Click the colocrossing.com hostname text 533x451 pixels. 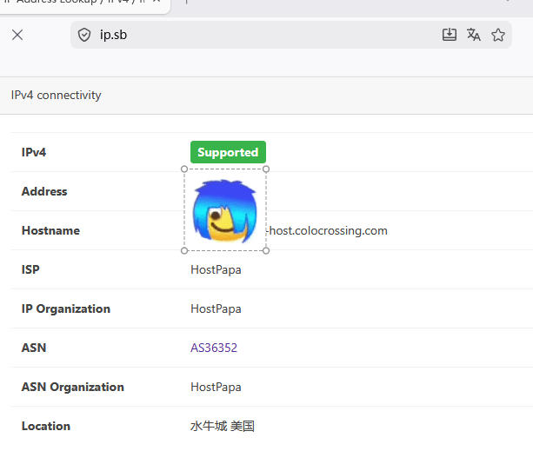(328, 230)
